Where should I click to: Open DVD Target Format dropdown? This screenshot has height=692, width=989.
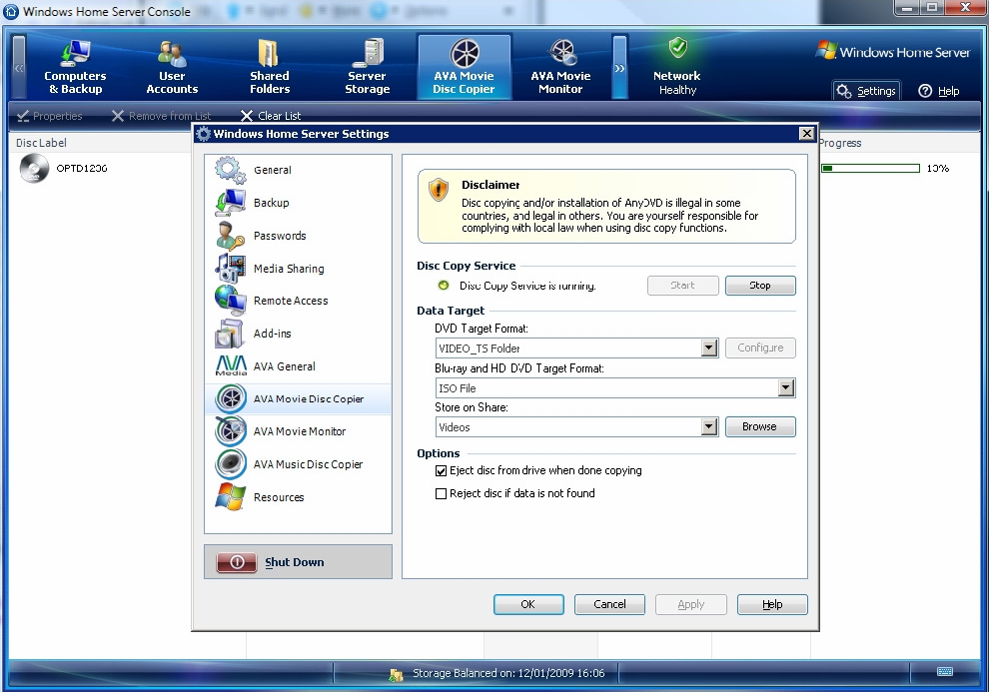click(709, 347)
